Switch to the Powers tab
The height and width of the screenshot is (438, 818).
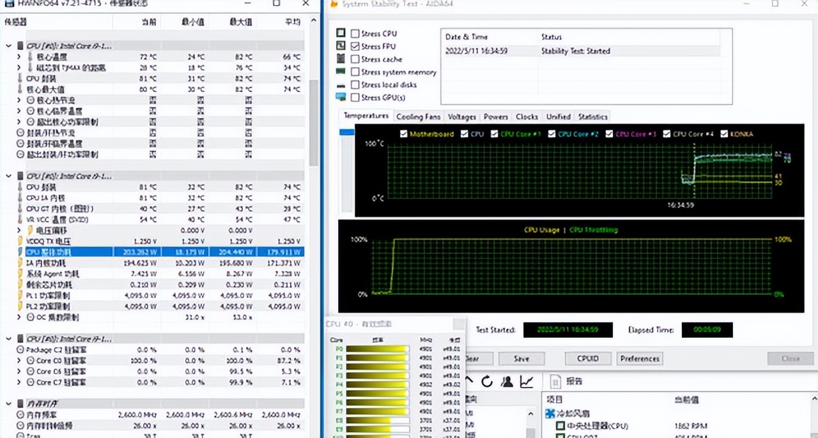tap(495, 117)
